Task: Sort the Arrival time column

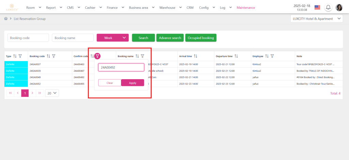Action: [195, 56]
